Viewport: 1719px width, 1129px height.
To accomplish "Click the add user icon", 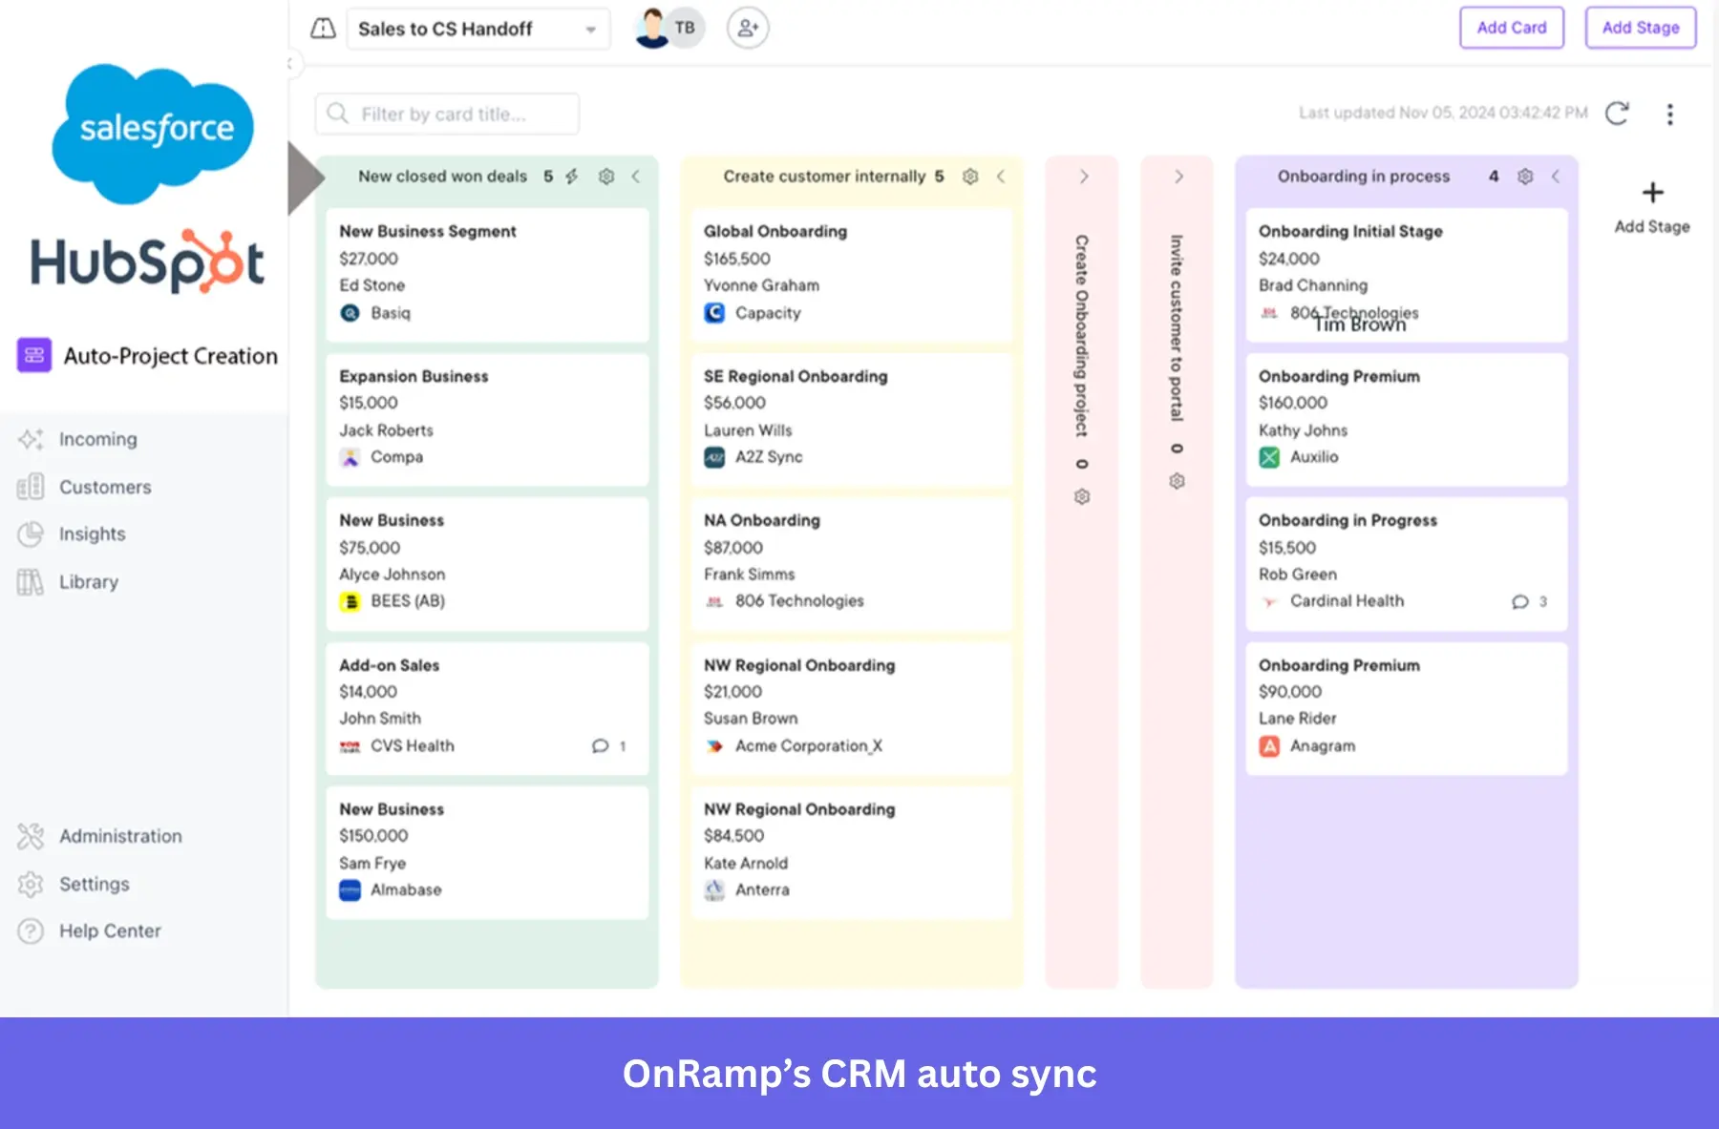I will 748,28.
